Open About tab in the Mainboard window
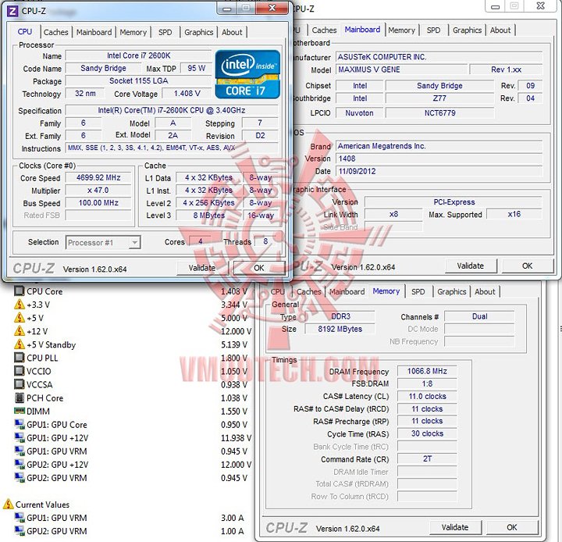 (500, 30)
